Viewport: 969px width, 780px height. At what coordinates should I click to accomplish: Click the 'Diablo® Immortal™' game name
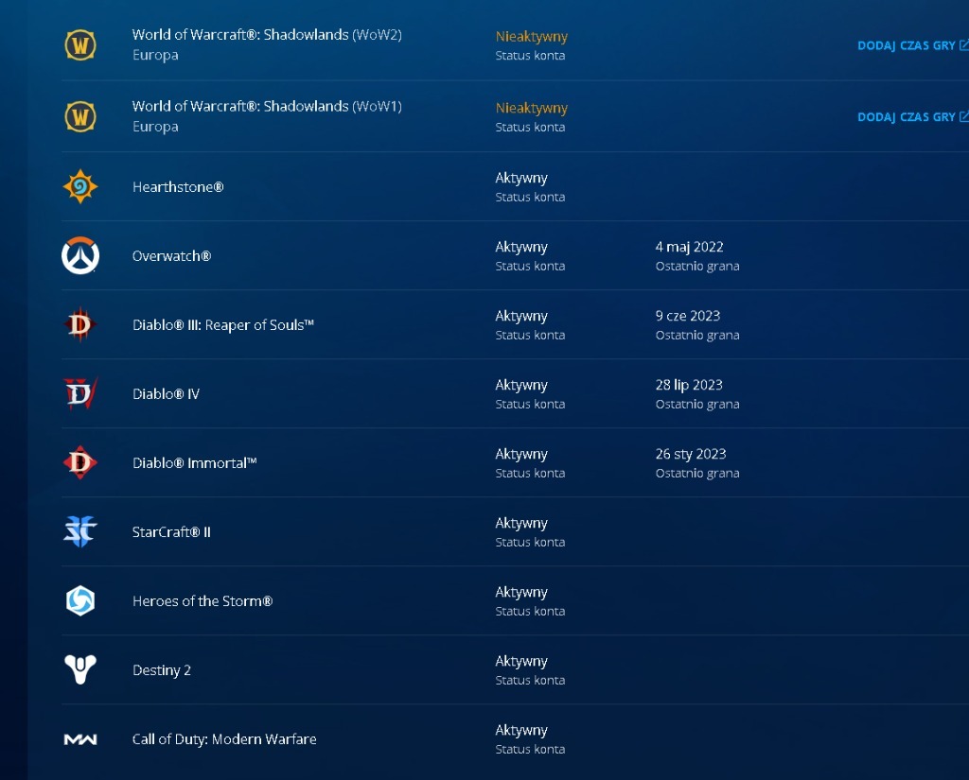click(195, 463)
